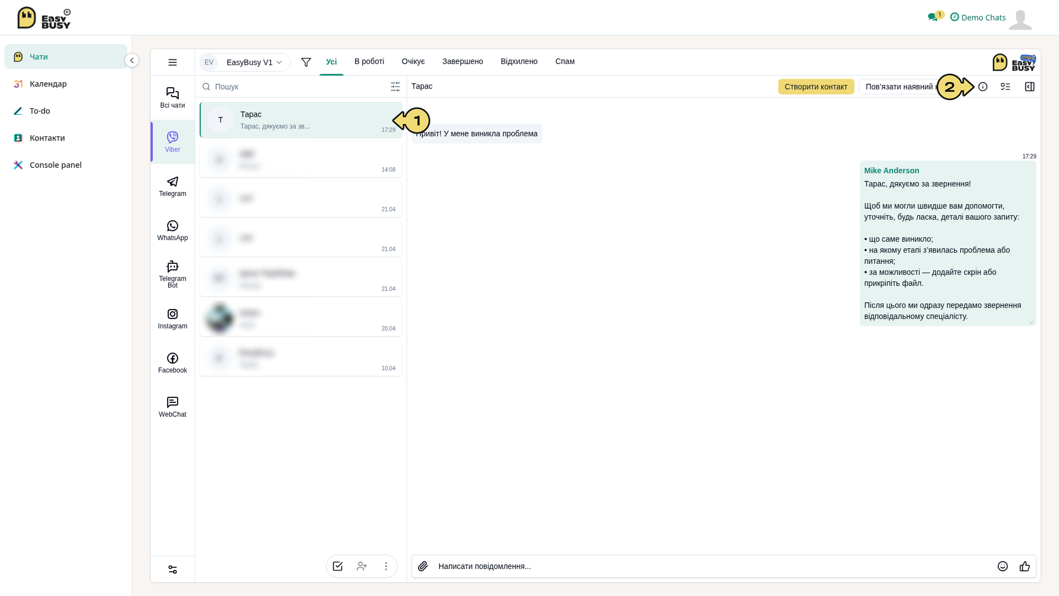Open the WebChat channel

click(173, 407)
